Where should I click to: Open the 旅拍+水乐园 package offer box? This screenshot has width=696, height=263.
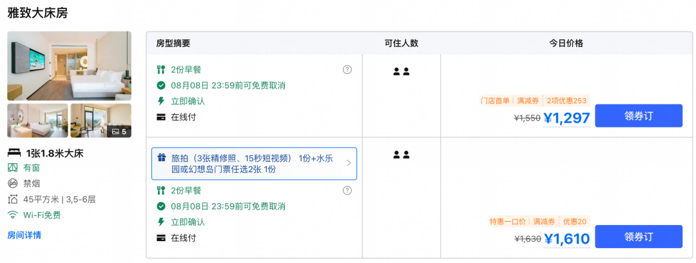(254, 164)
